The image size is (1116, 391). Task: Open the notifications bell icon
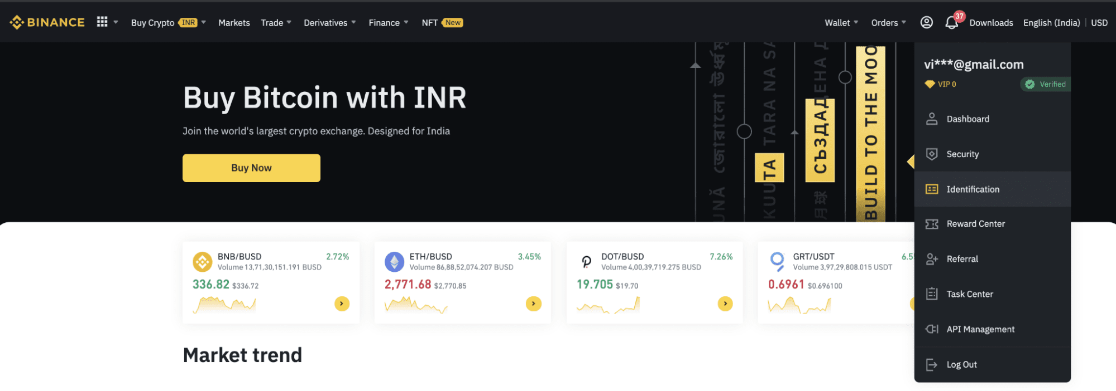[951, 23]
